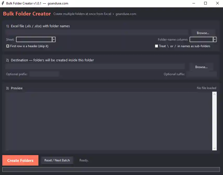Open the Sheet dropdown arrow
The image size is (223, 175).
(54, 40)
